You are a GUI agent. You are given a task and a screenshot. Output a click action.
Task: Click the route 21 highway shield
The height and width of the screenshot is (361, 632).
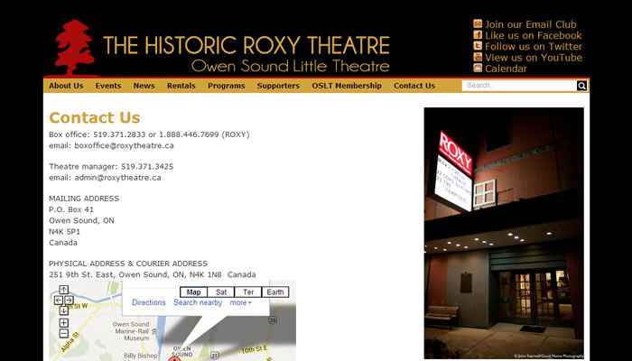(215, 355)
